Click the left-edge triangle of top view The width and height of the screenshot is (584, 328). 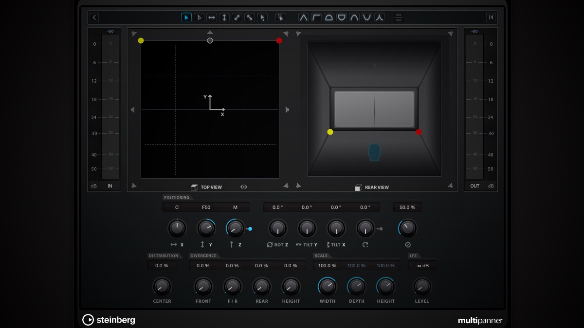click(x=133, y=110)
